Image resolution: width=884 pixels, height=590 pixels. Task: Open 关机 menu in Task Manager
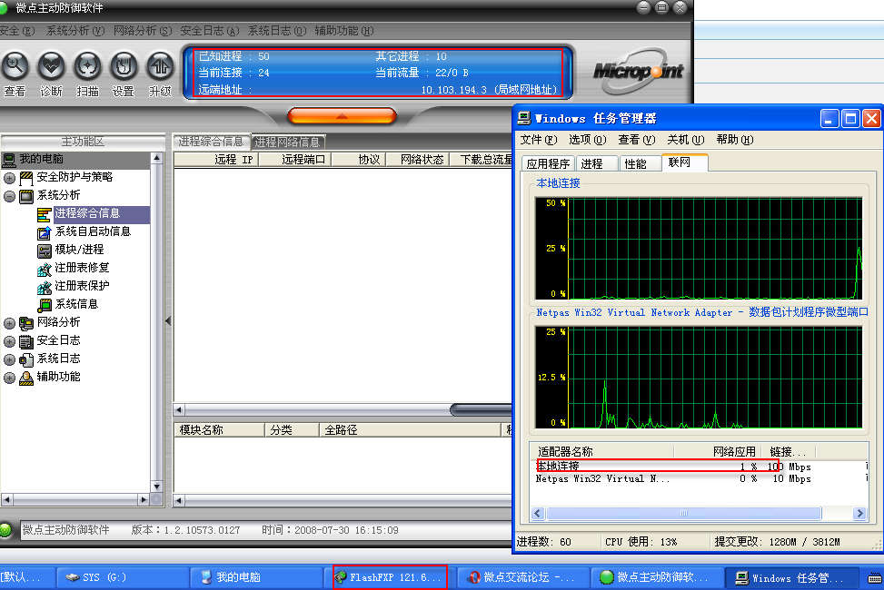686,140
